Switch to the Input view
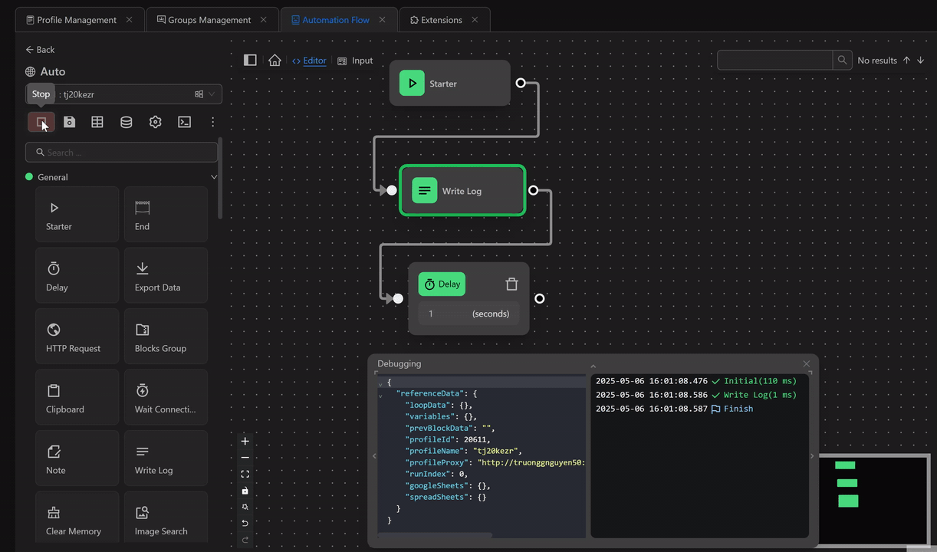The image size is (937, 552). click(355, 60)
